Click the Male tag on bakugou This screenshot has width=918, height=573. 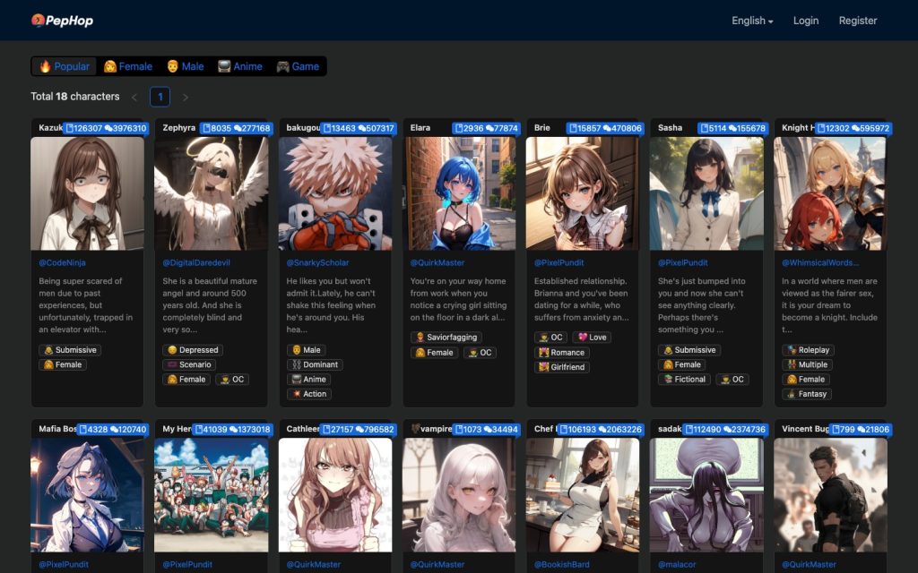click(x=306, y=350)
